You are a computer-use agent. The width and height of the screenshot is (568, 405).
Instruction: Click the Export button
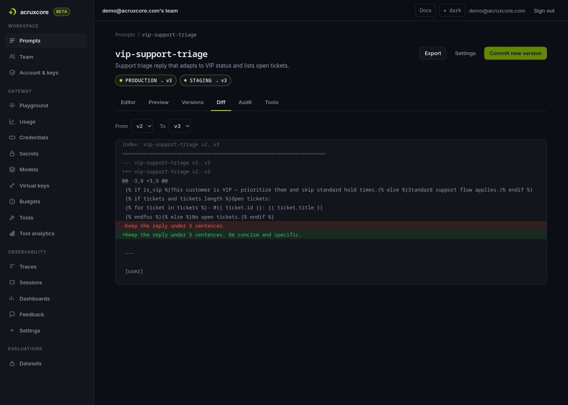point(433,53)
